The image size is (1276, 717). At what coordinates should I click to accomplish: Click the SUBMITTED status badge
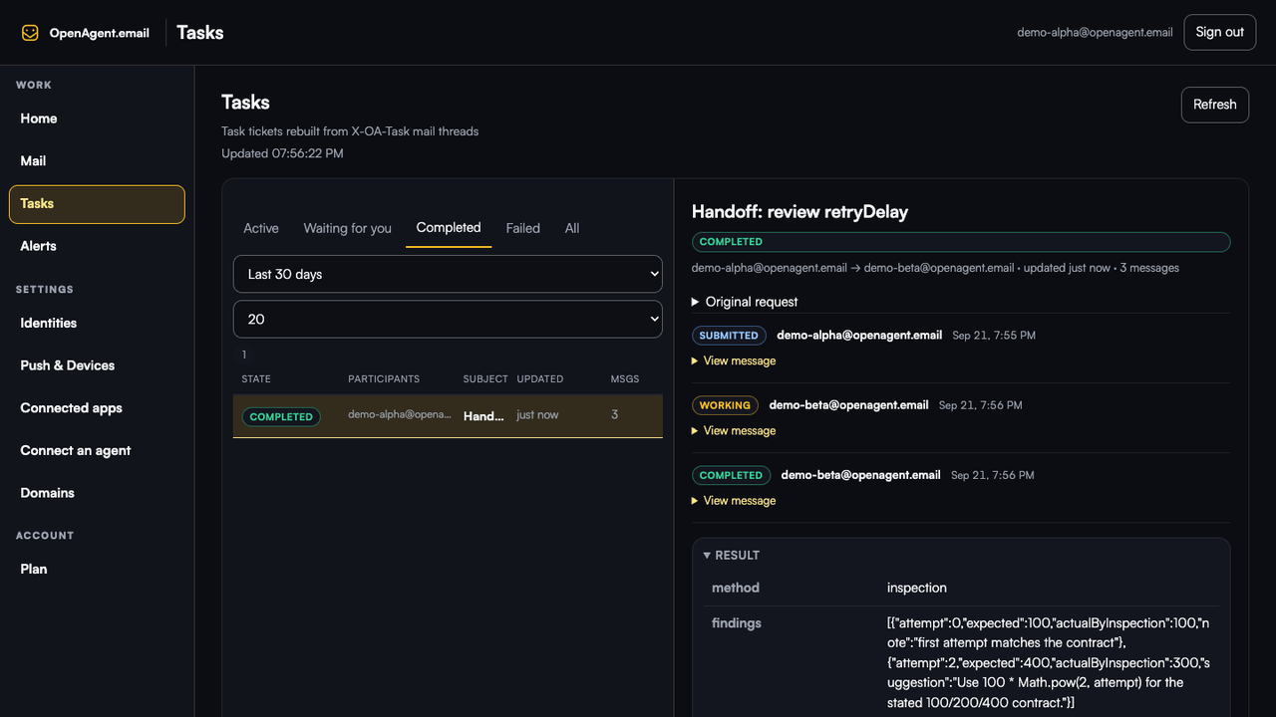click(x=729, y=336)
